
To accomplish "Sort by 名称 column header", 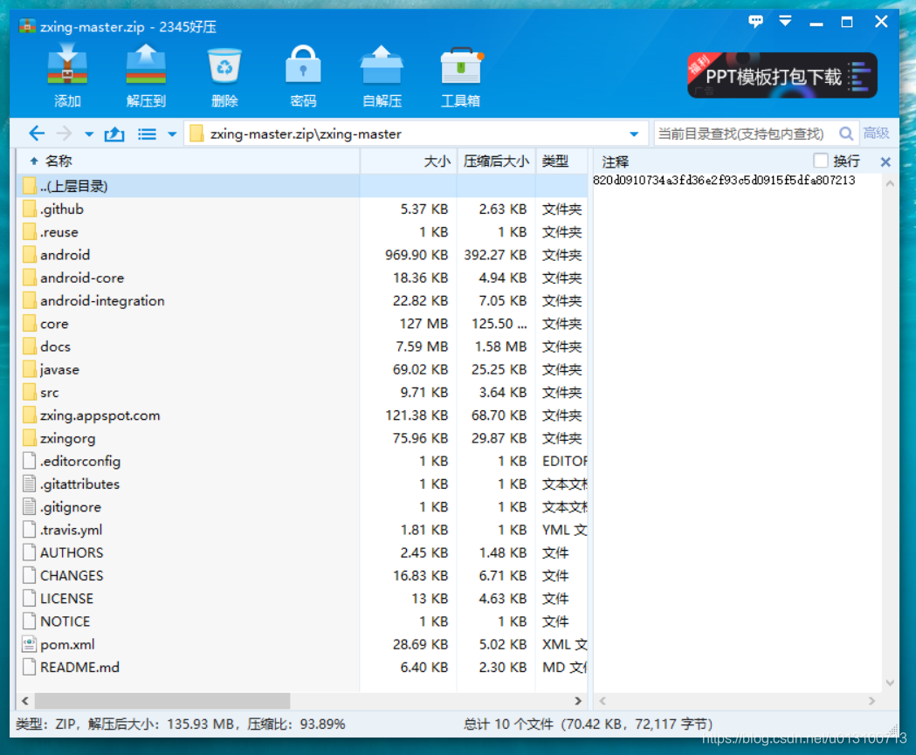I will coord(189,161).
